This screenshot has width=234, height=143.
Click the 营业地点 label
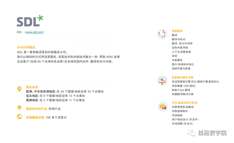coord(33,87)
